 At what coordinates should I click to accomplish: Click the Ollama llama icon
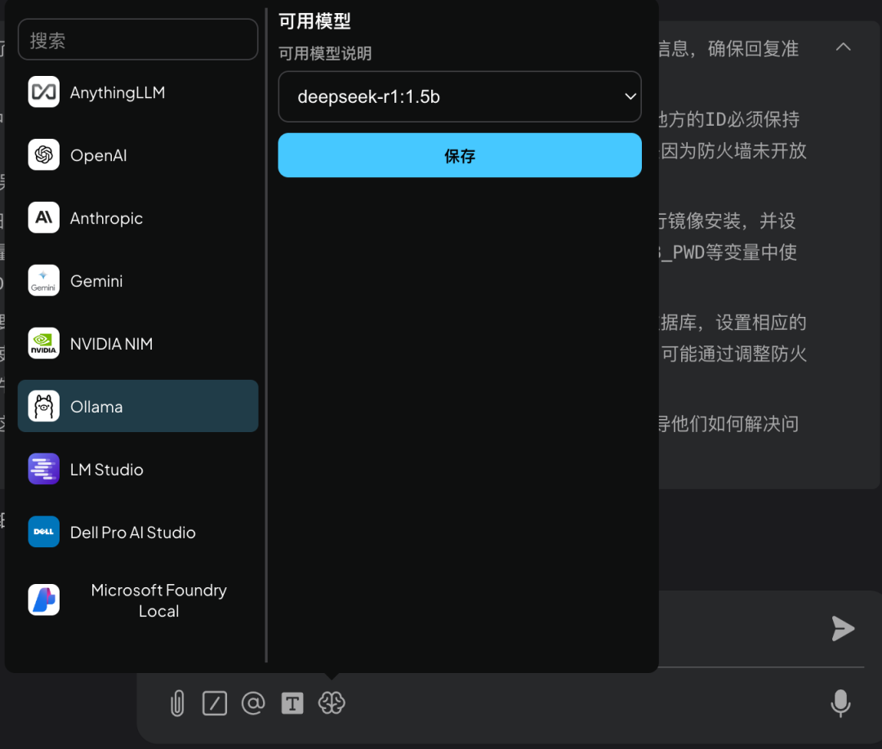pyautogui.click(x=44, y=406)
